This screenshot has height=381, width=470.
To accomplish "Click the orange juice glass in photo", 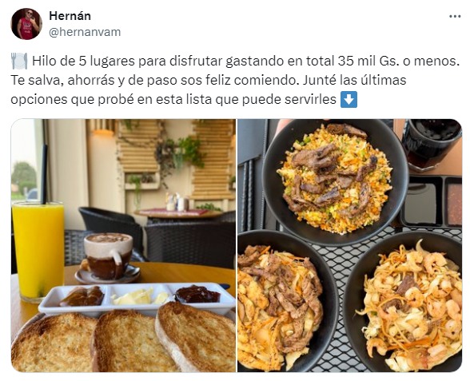I will 38,252.
